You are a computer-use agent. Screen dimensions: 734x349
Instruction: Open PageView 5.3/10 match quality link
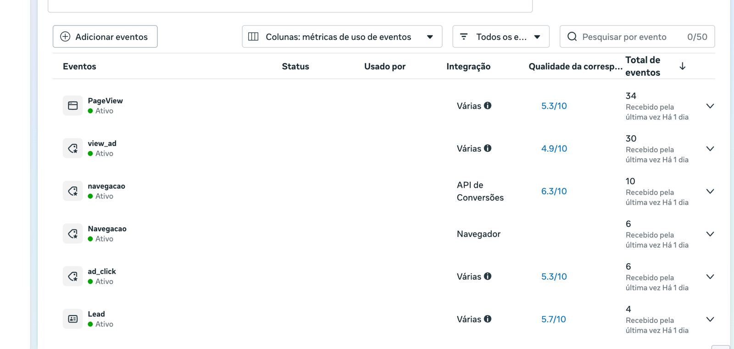click(x=554, y=106)
